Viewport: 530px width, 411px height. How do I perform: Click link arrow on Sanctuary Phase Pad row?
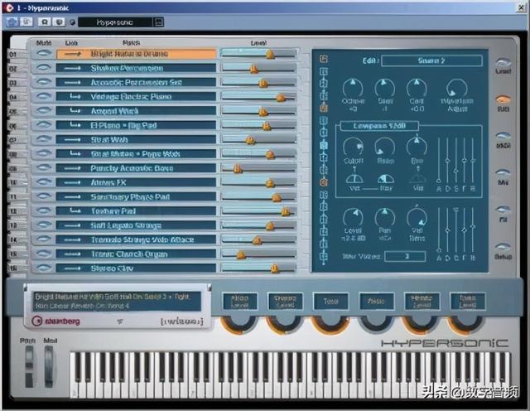[73, 197]
